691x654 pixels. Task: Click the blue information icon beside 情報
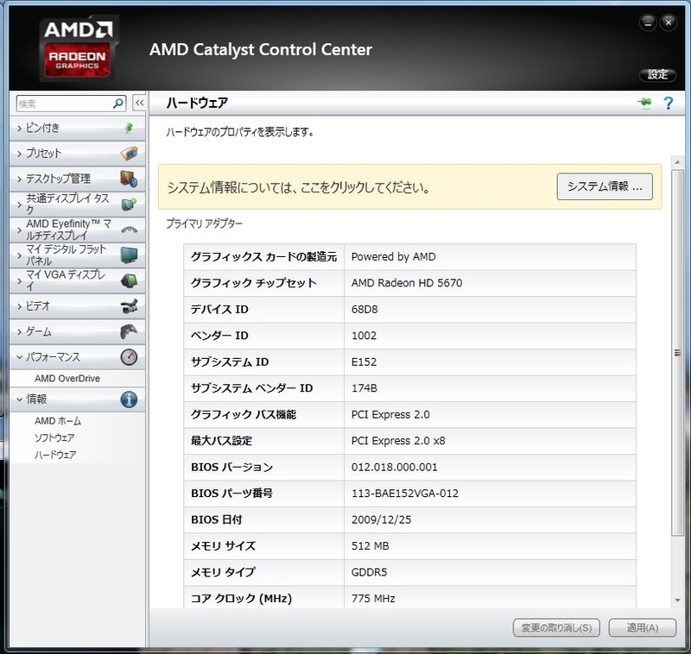(129, 399)
